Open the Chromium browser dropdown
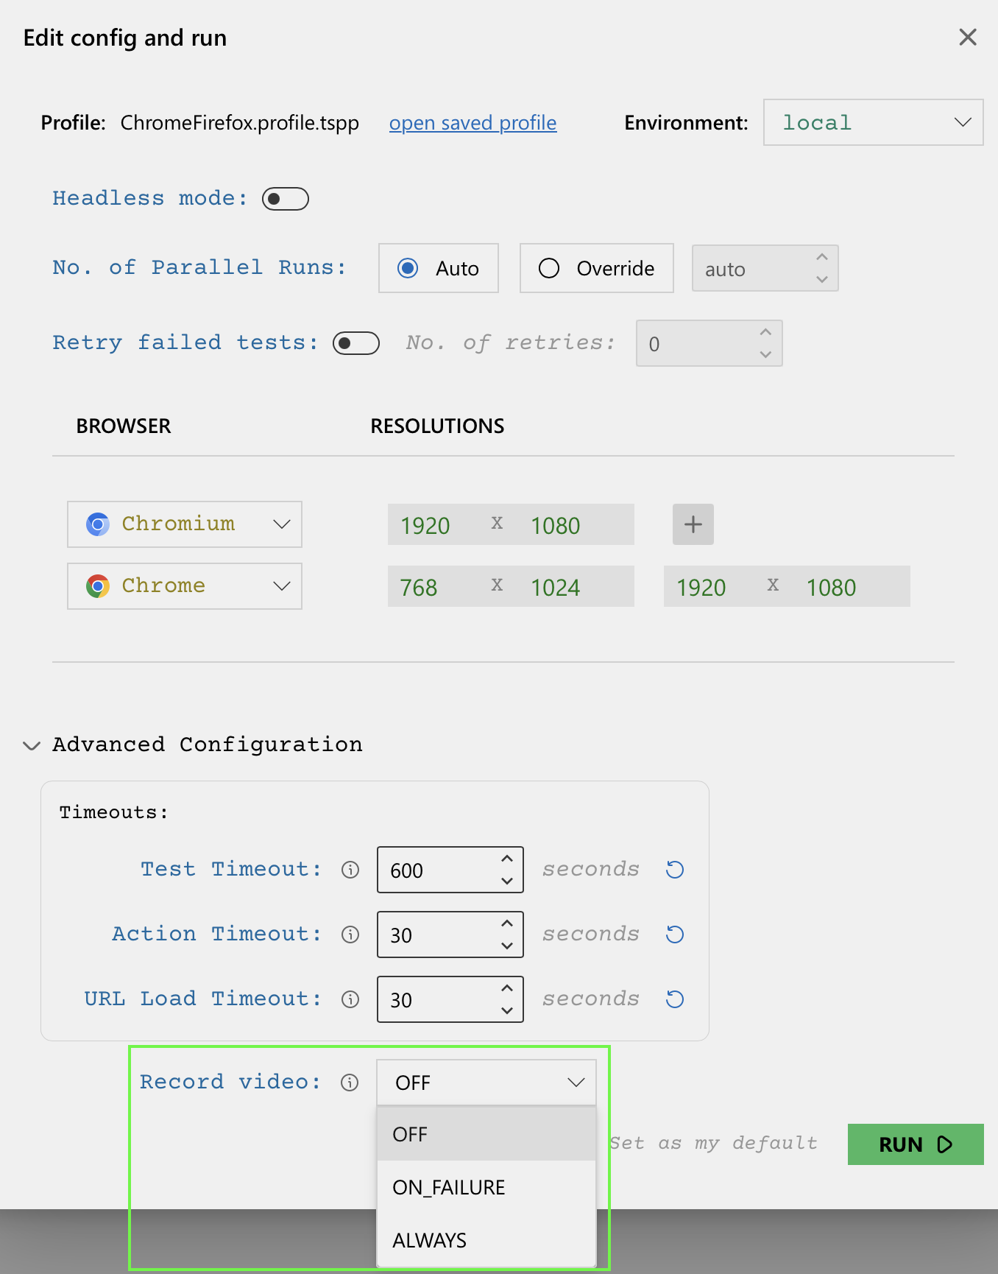The height and width of the screenshot is (1274, 998). (185, 524)
